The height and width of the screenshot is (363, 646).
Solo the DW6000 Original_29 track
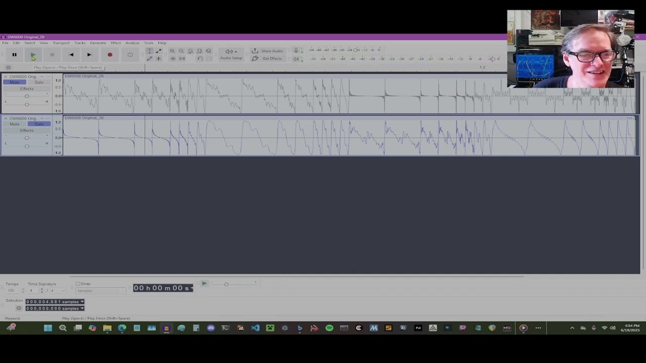(x=39, y=82)
